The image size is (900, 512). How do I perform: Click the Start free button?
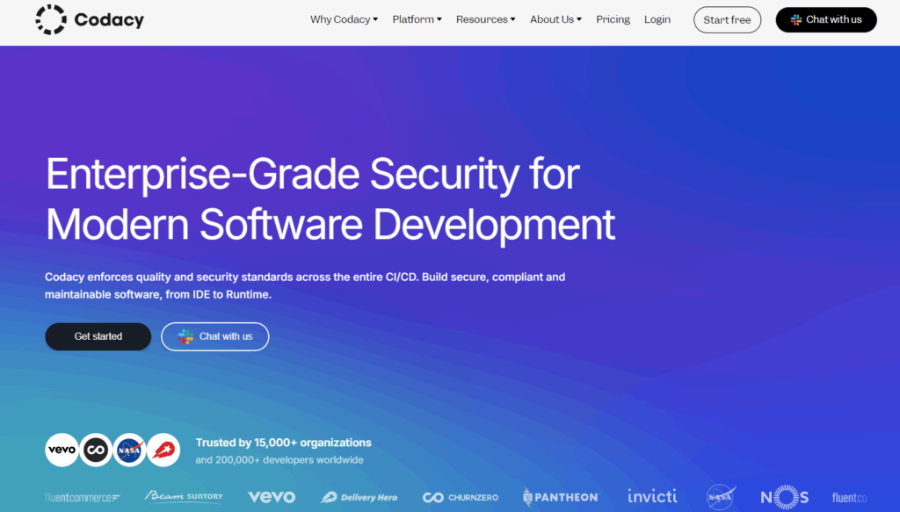pyautogui.click(x=727, y=19)
